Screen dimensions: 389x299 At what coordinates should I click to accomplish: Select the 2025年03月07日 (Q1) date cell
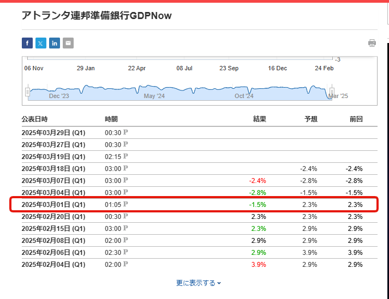[x=53, y=181]
